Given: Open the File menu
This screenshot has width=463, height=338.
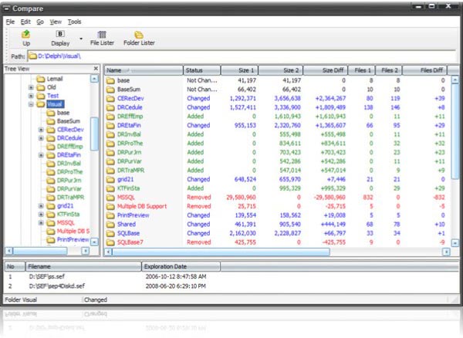Looking at the screenshot, I should tap(10, 22).
